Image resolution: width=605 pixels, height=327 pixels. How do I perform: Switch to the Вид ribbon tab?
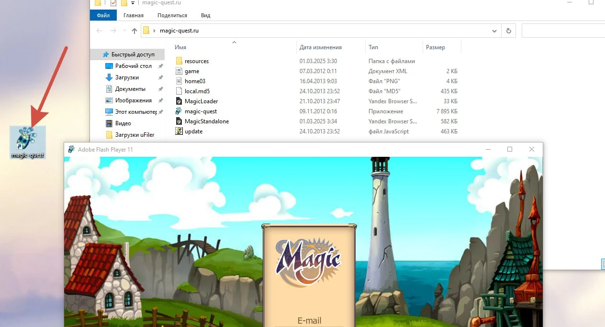206,15
